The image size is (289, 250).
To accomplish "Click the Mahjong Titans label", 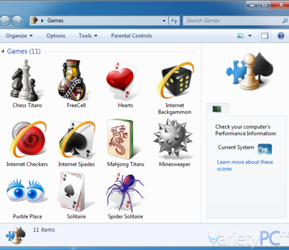I will click(x=126, y=164).
